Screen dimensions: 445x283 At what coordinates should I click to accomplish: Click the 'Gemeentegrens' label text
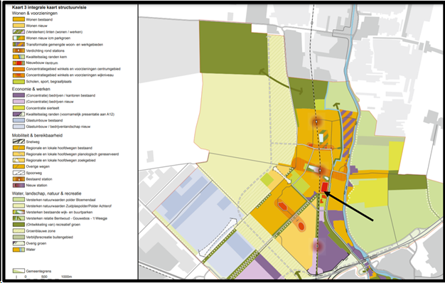click(38, 271)
